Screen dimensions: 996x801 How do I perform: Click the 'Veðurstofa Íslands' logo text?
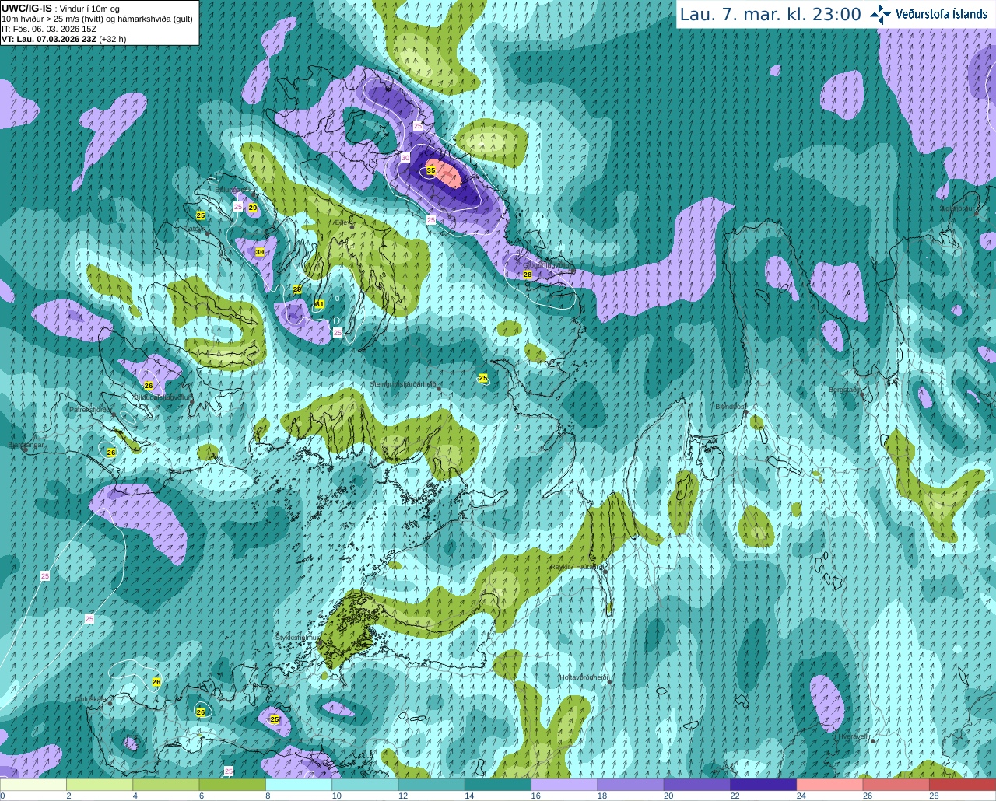coord(942,14)
